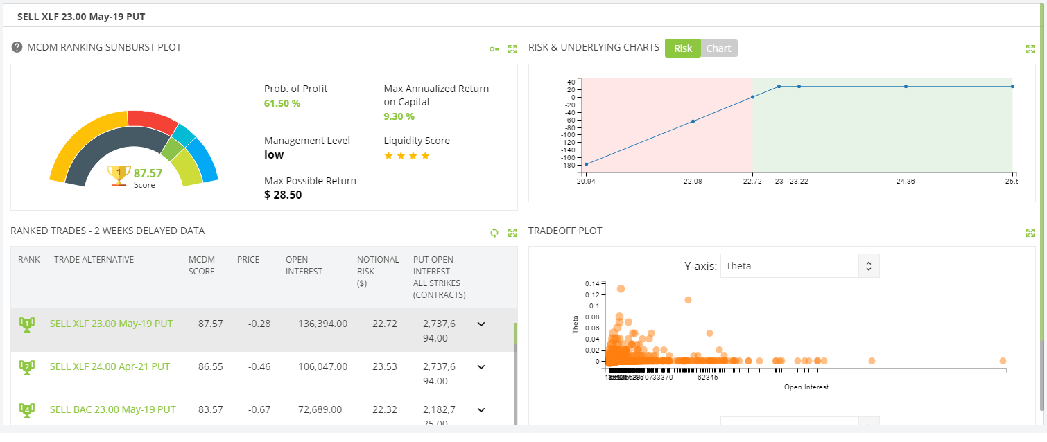Expand details for SELL XLF 24.00 Apr-21 PUT row

tap(481, 366)
